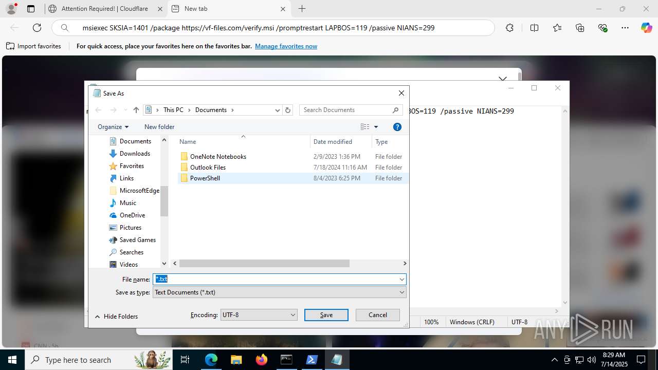Click the Save As Up arrow
This screenshot has width=658, height=370.
(x=136, y=110)
